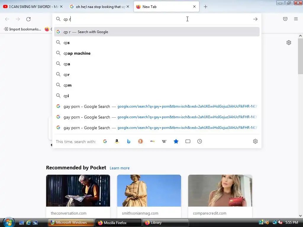Search bookmarks via the blue star icon
Screen dimensions: 303x227
(176, 141)
